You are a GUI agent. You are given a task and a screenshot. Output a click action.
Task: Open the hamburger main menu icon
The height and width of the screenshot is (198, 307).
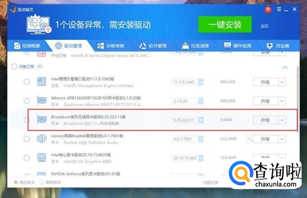(279, 9)
